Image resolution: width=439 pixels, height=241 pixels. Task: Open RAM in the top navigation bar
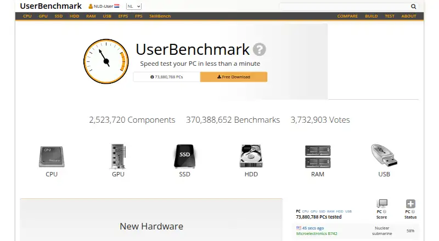pos(91,16)
